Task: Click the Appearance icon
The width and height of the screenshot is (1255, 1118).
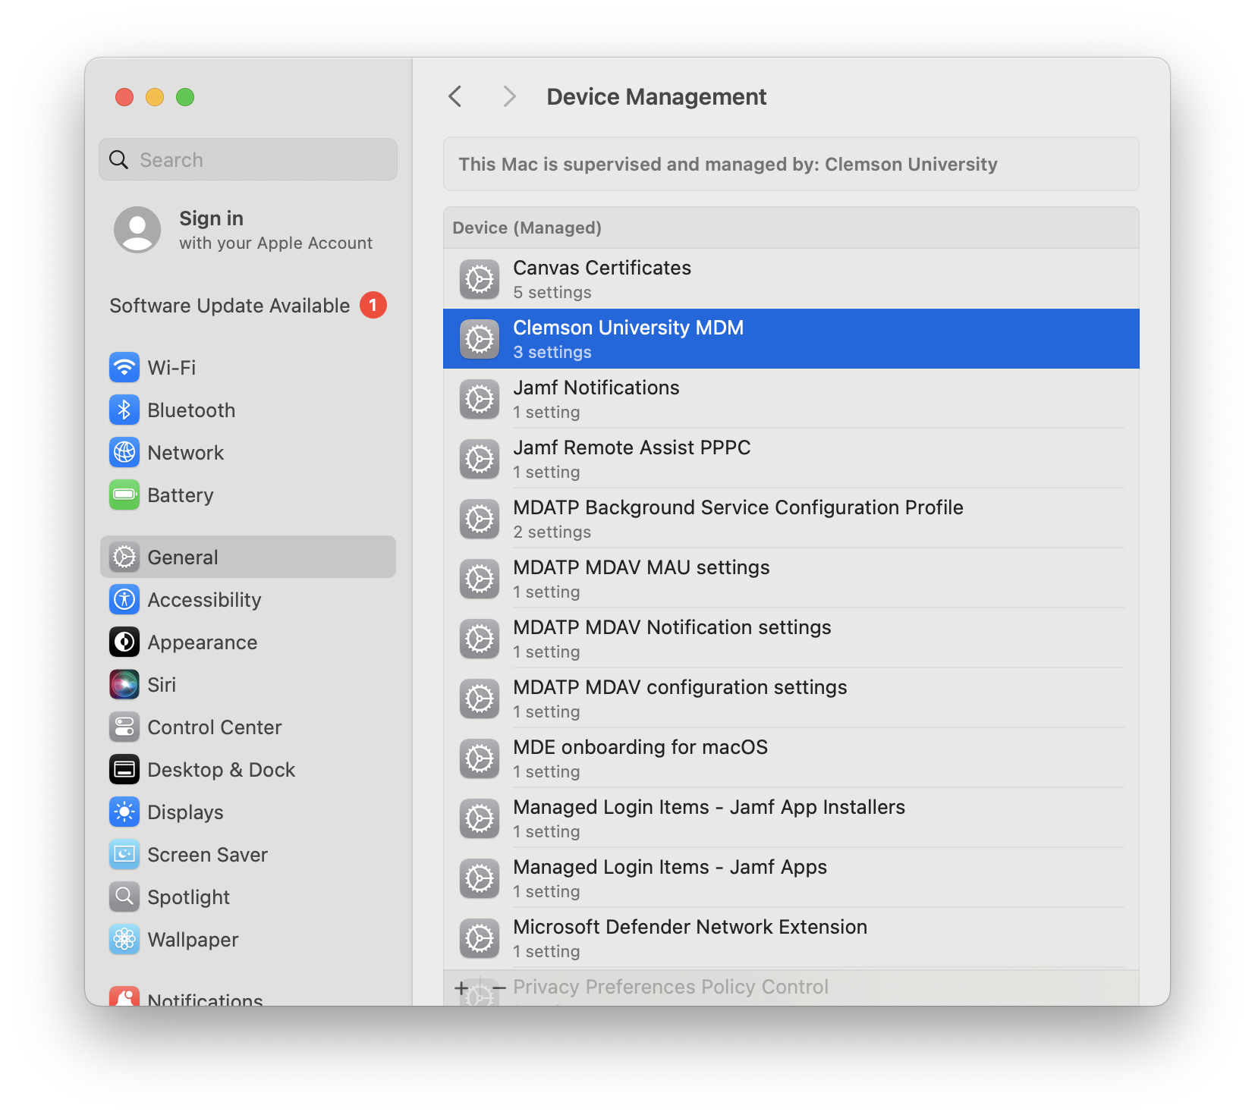Action: tap(124, 642)
